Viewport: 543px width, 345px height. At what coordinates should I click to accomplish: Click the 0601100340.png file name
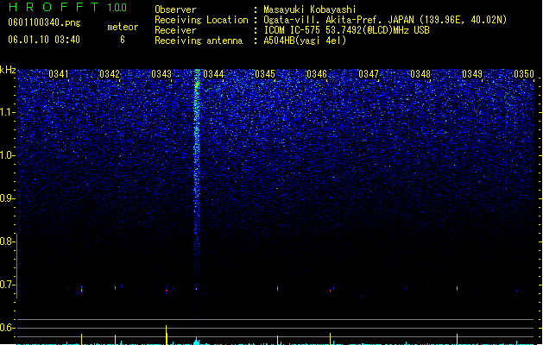click(44, 23)
